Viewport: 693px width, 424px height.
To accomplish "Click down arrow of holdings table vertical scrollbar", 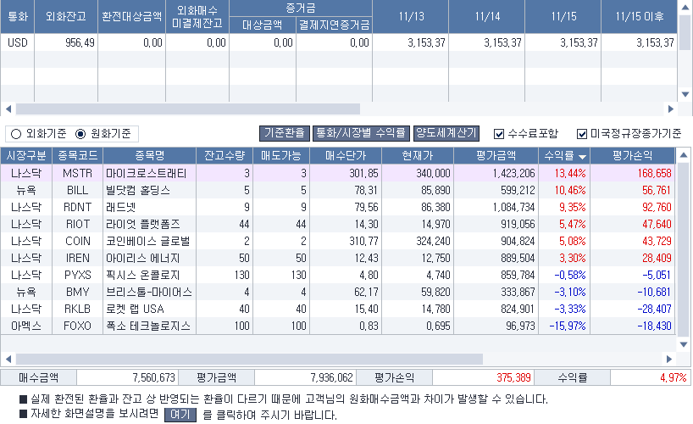I will 685,343.
